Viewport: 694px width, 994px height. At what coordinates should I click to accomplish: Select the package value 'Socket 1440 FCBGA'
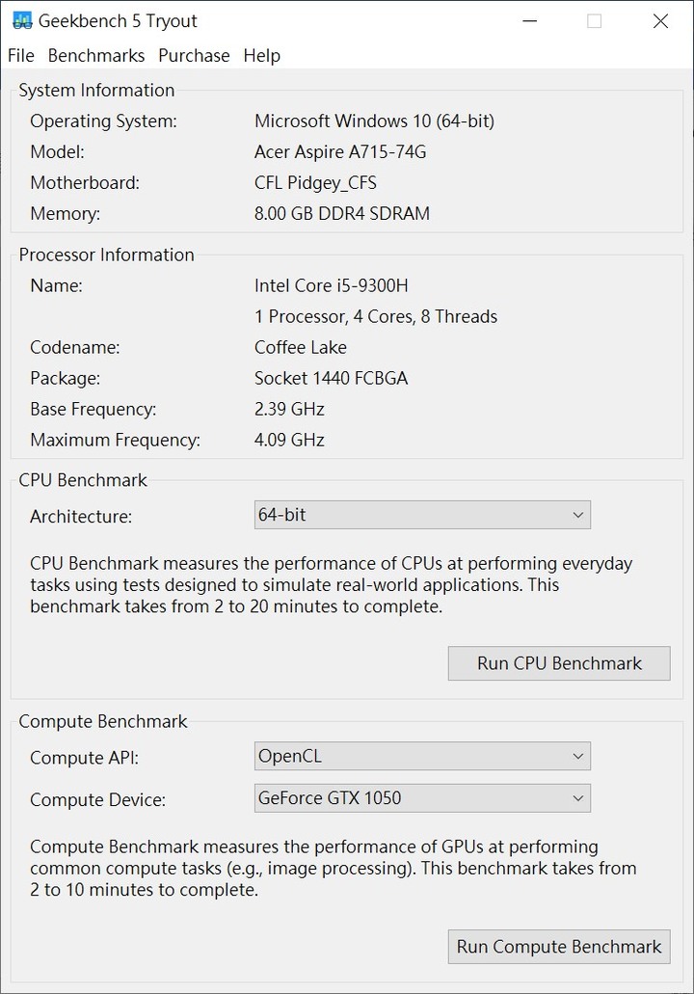pyautogui.click(x=331, y=379)
